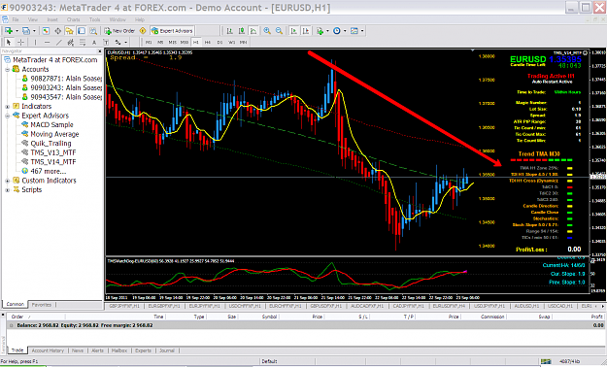Select account 90903243 in Navigator
The width and height of the screenshot is (607, 367).
[x=66, y=87]
